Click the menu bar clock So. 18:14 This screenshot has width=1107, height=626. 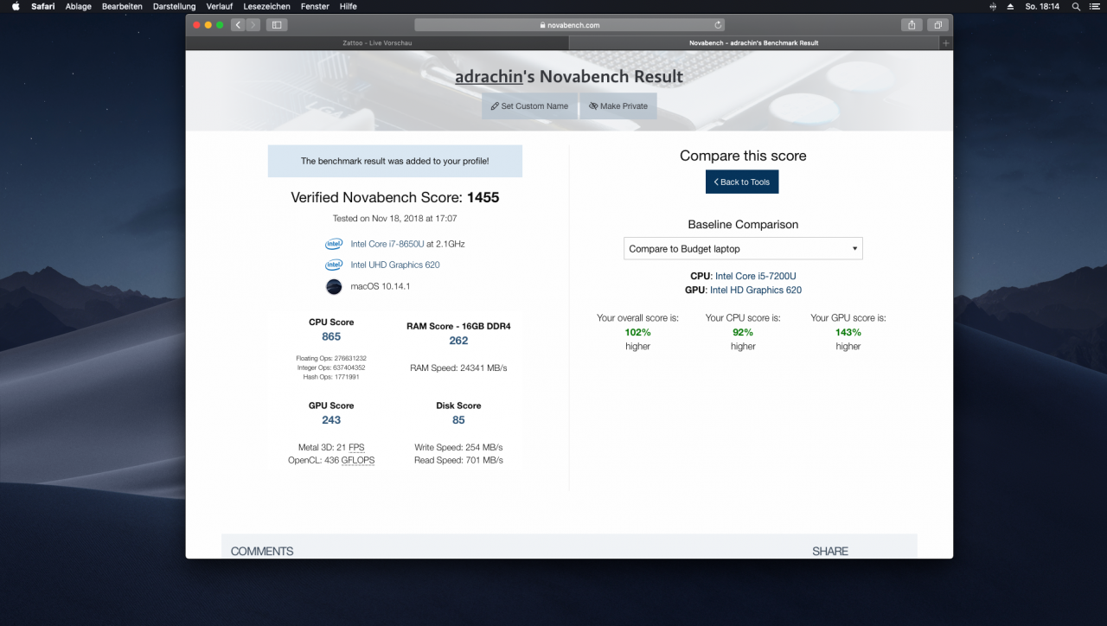(x=1042, y=6)
